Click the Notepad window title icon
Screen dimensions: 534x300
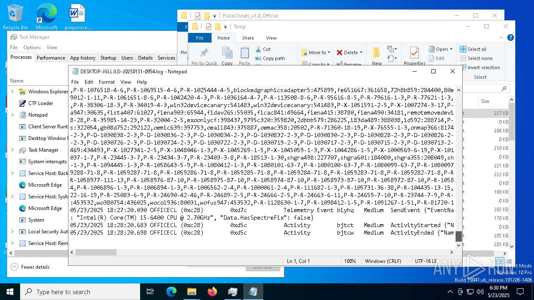75,71
